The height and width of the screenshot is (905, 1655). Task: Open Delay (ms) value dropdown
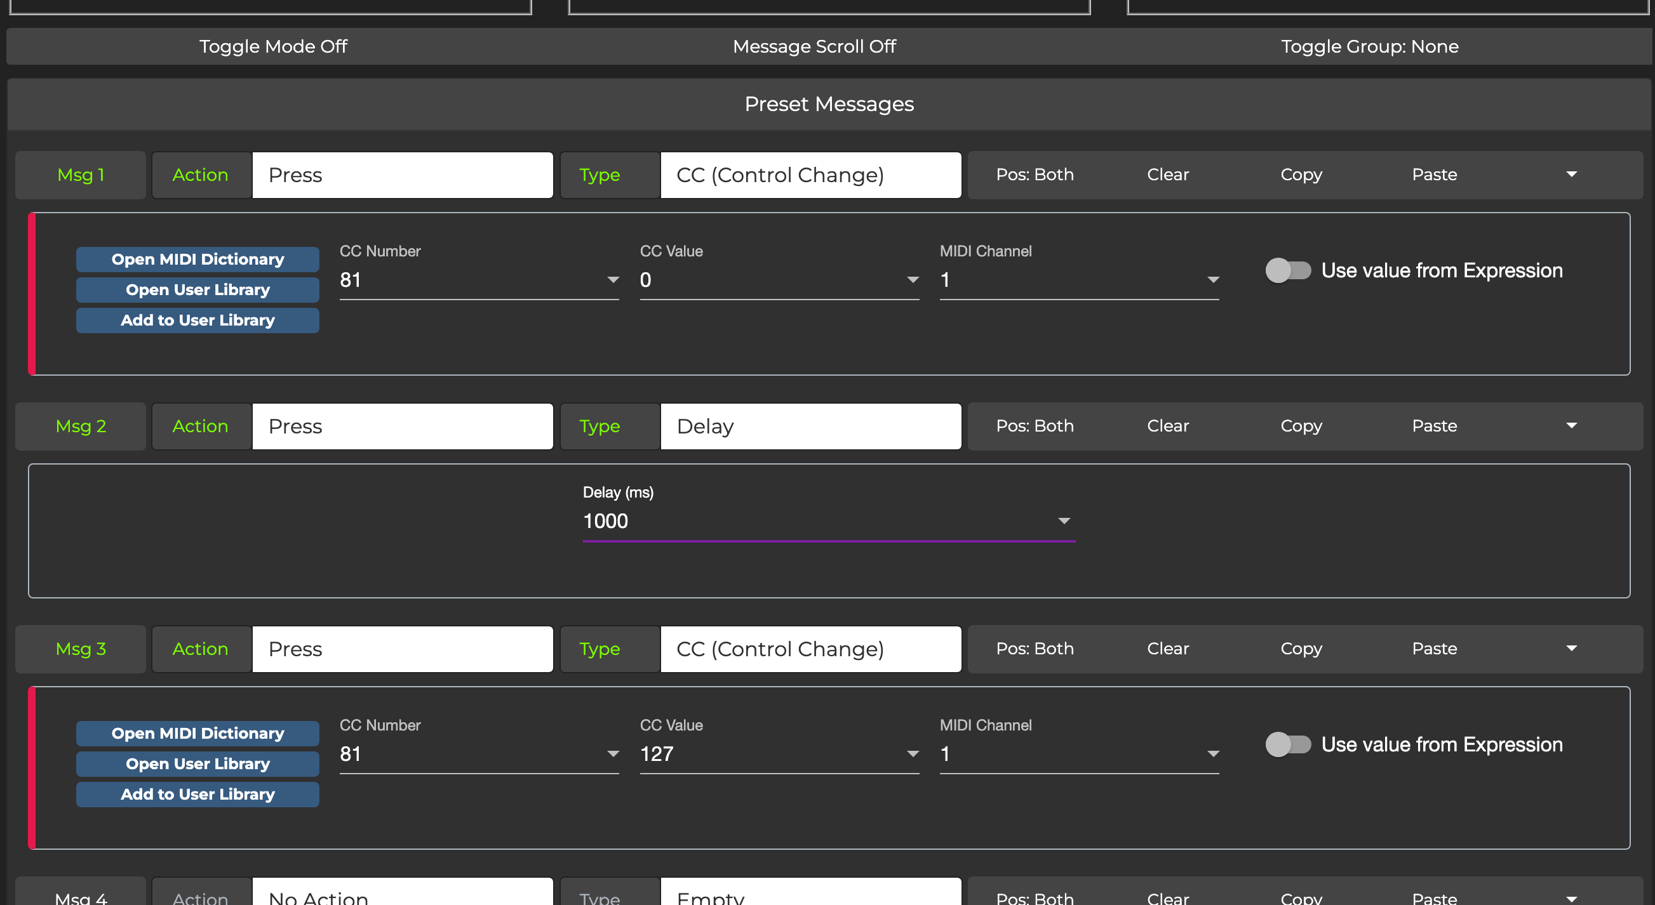(x=1064, y=521)
